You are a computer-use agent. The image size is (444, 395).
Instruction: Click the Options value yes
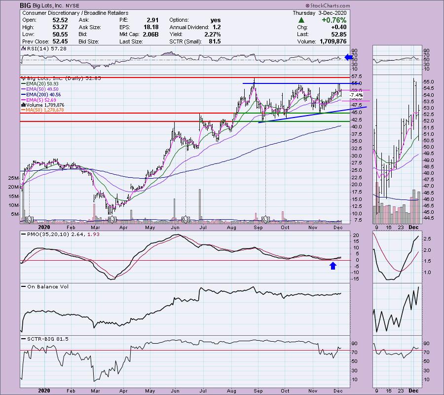(x=216, y=20)
